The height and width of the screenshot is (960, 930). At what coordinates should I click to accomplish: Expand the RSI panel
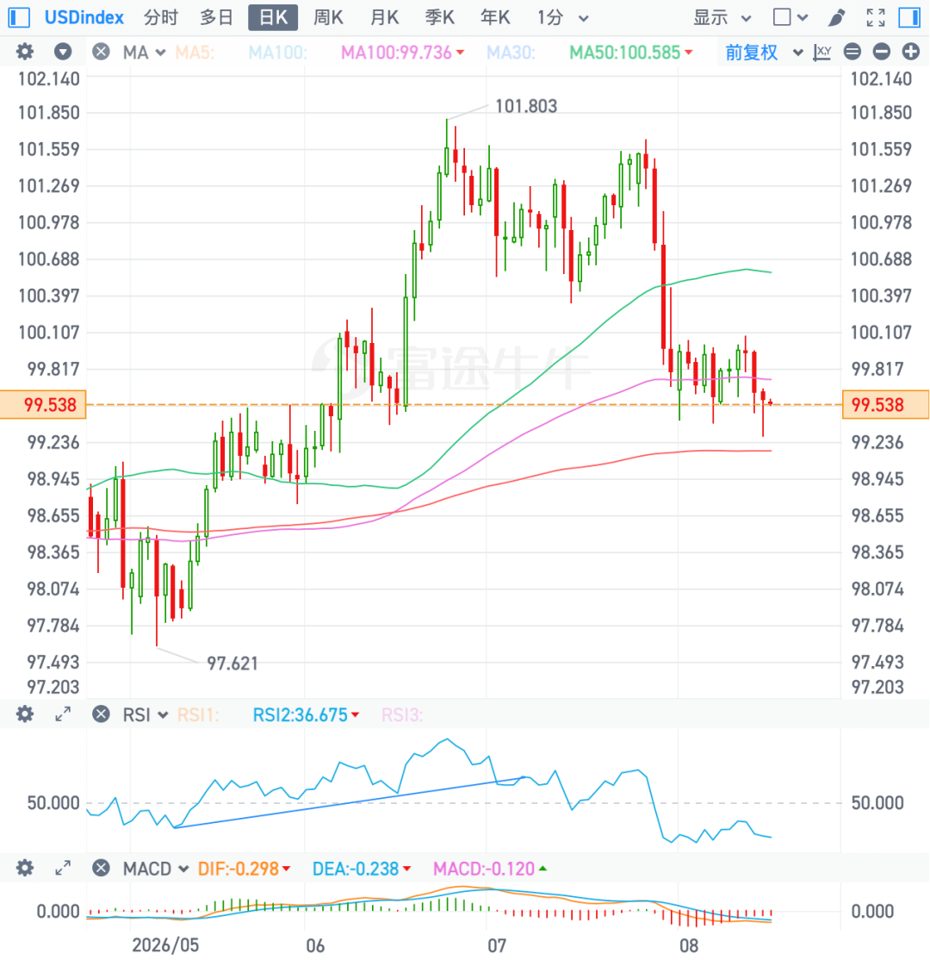point(62,714)
